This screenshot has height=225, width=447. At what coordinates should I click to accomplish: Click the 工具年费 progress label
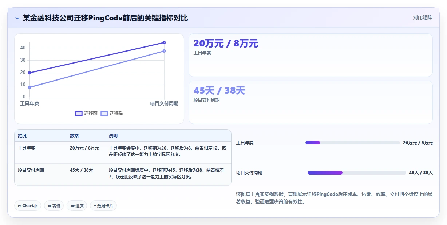pyautogui.click(x=245, y=143)
